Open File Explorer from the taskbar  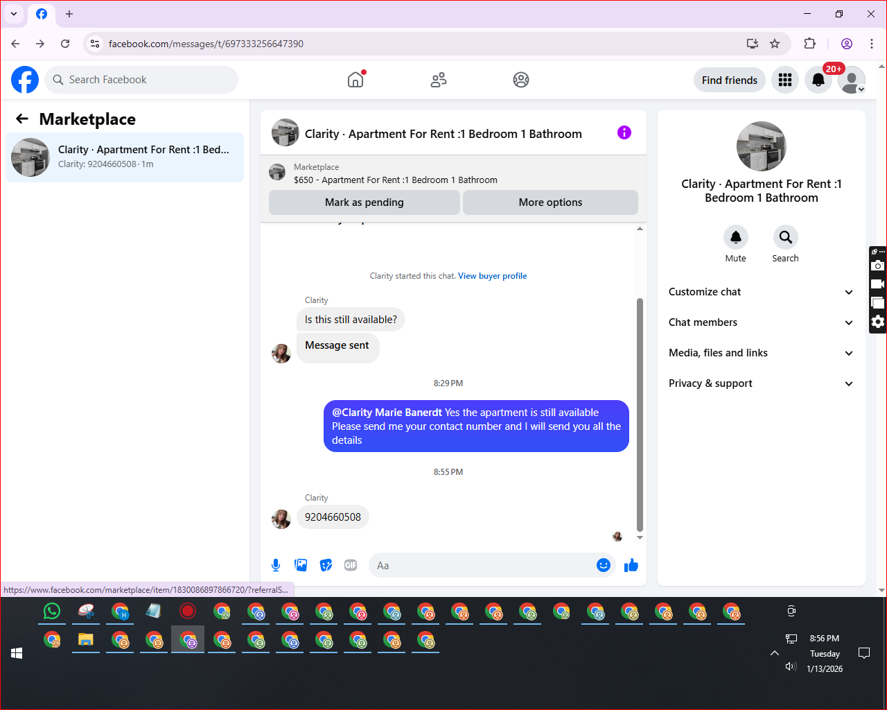86,639
